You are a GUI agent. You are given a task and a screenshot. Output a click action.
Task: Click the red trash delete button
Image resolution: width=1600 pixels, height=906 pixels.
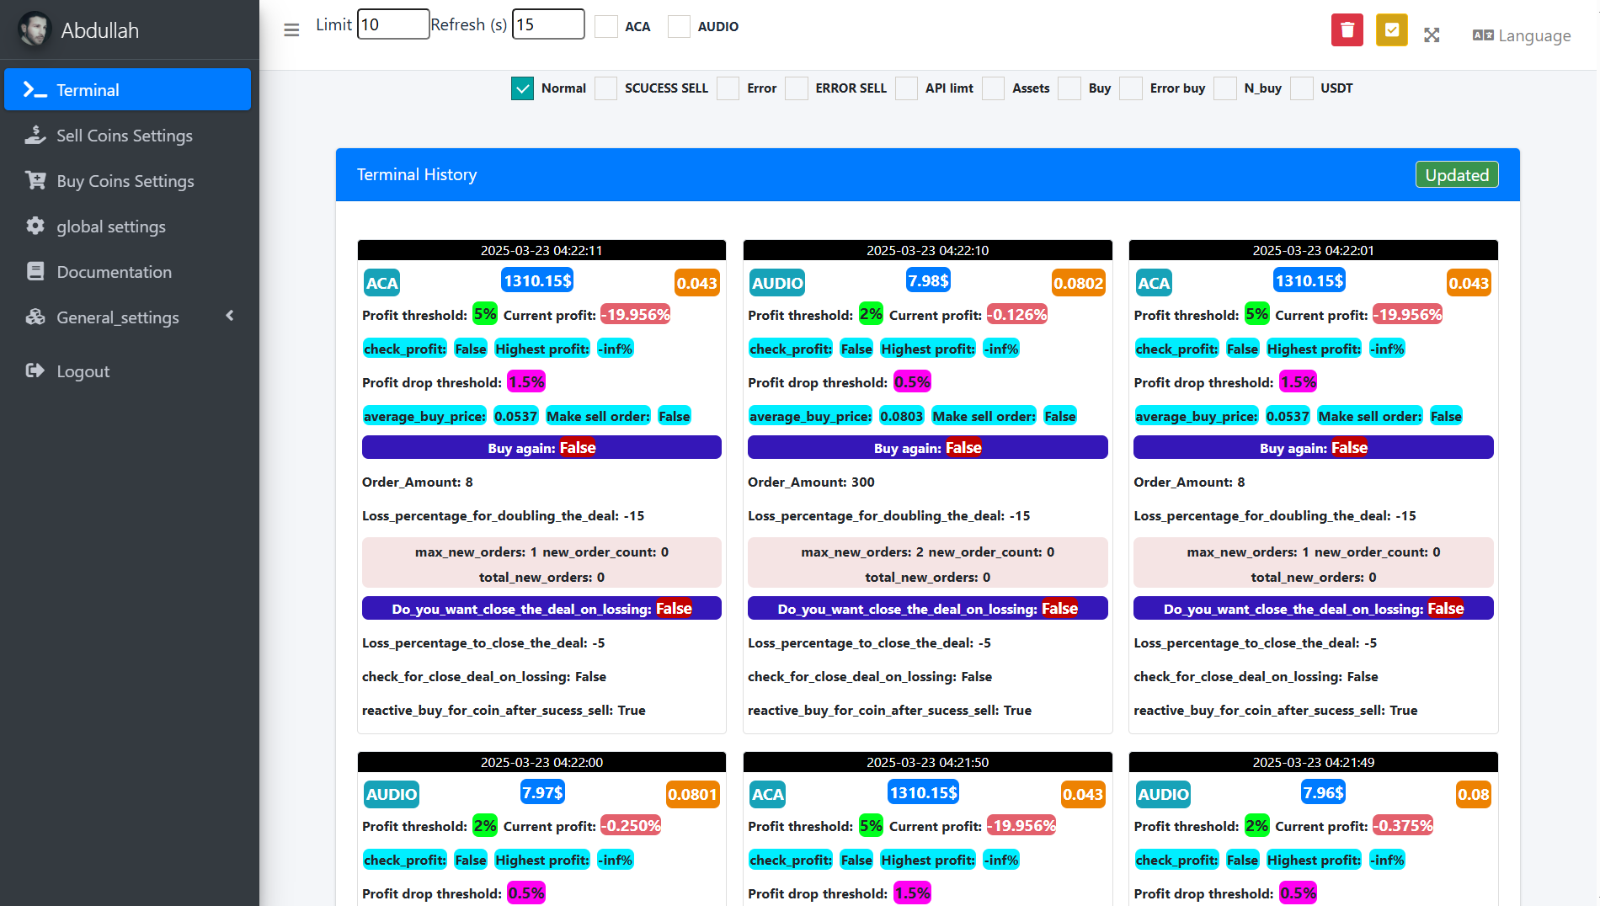[1347, 30]
